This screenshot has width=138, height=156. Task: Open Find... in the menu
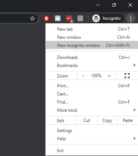point(92,102)
